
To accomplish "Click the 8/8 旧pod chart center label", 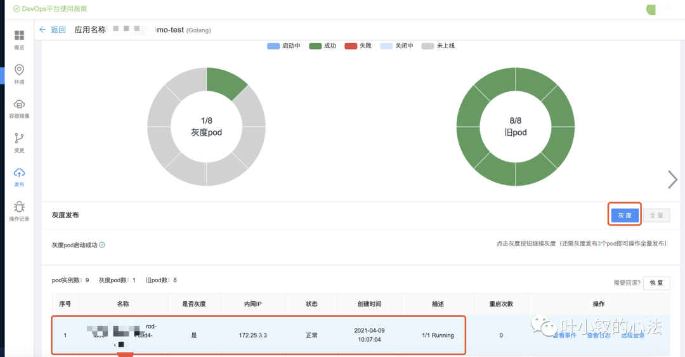I will point(516,126).
